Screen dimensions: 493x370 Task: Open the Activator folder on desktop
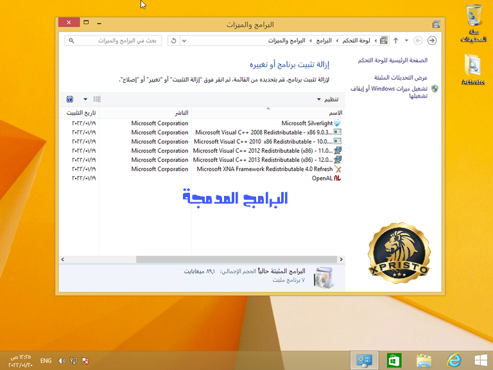(x=474, y=69)
